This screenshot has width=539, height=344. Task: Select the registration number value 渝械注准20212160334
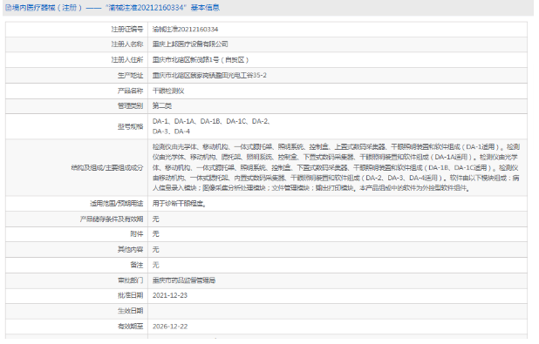click(x=185, y=30)
